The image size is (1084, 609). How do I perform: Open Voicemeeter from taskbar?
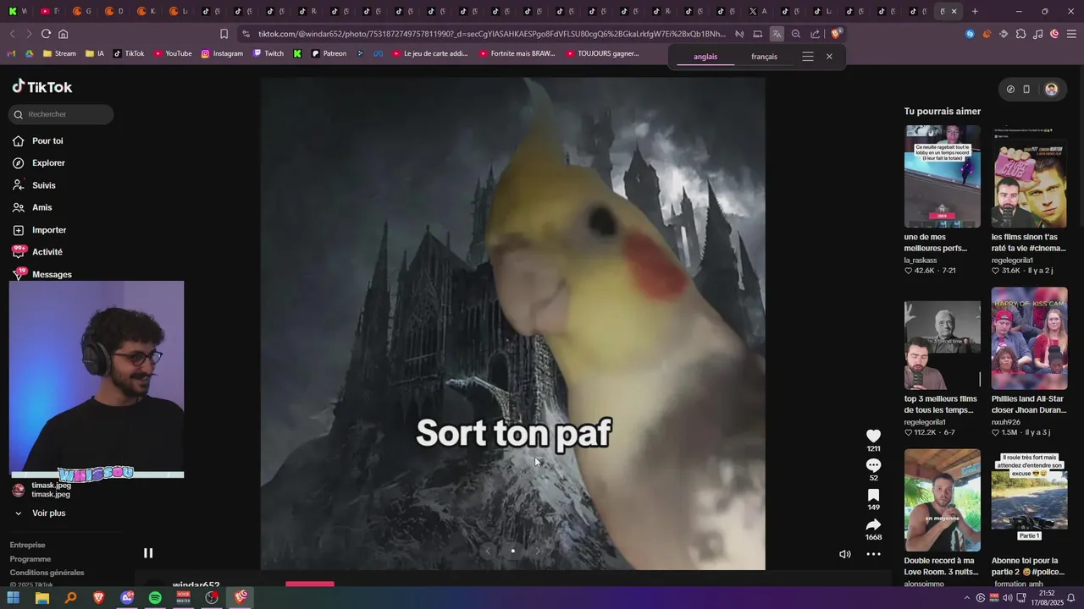[x=184, y=598]
